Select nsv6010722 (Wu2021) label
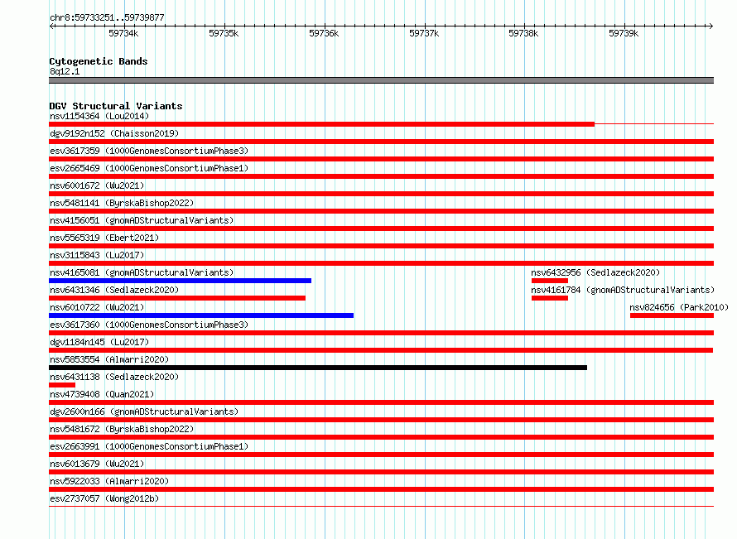Screen dimensions: 737x539 pos(97,307)
